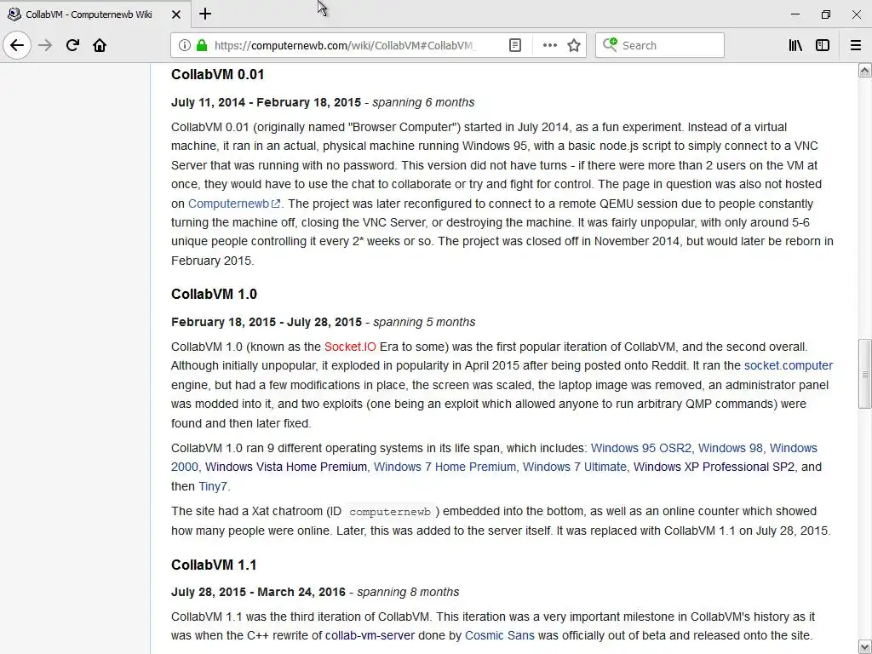872x654 pixels.
Task: Open the Firefox hamburger menu
Action: coord(855,45)
